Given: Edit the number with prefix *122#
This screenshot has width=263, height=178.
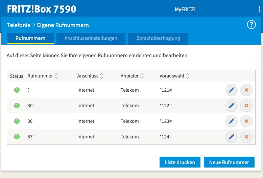Looking at the screenshot, I should 231,106.
